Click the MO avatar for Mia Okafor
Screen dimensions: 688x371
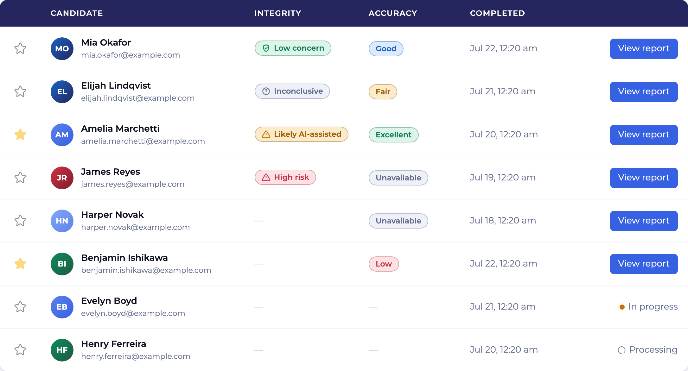[x=62, y=49]
